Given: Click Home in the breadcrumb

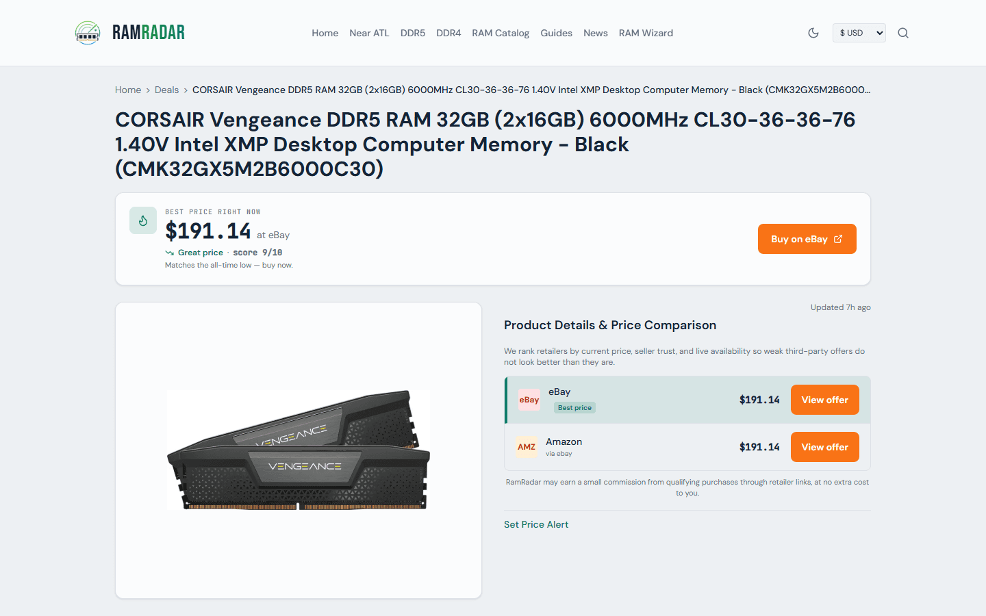Looking at the screenshot, I should click(x=128, y=90).
